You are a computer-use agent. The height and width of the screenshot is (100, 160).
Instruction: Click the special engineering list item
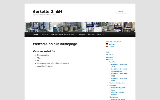pyautogui.click(x=45, y=66)
